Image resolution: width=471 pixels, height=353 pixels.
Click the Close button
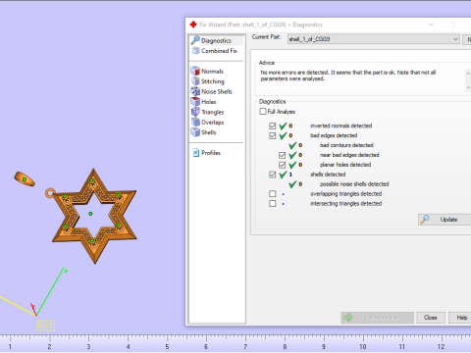coord(430,318)
